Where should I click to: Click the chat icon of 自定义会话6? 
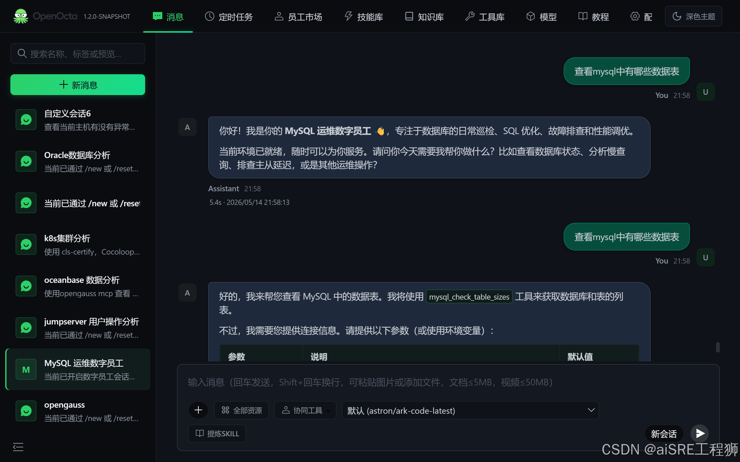pyautogui.click(x=26, y=120)
